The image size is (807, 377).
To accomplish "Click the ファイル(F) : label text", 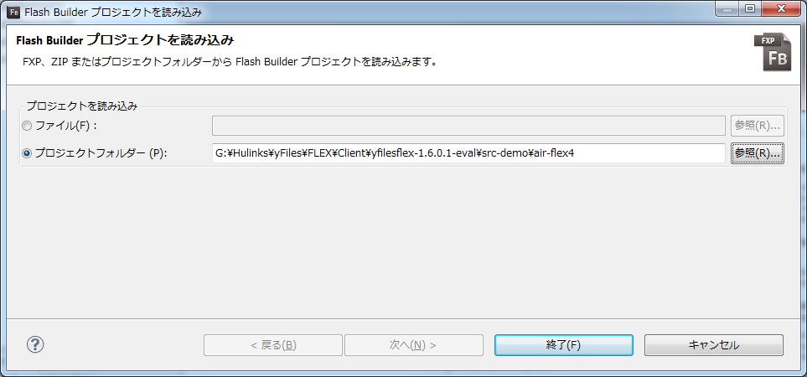I will tap(66, 126).
